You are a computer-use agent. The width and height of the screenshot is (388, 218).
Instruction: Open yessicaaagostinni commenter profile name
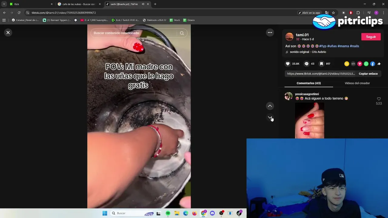[x=307, y=94]
